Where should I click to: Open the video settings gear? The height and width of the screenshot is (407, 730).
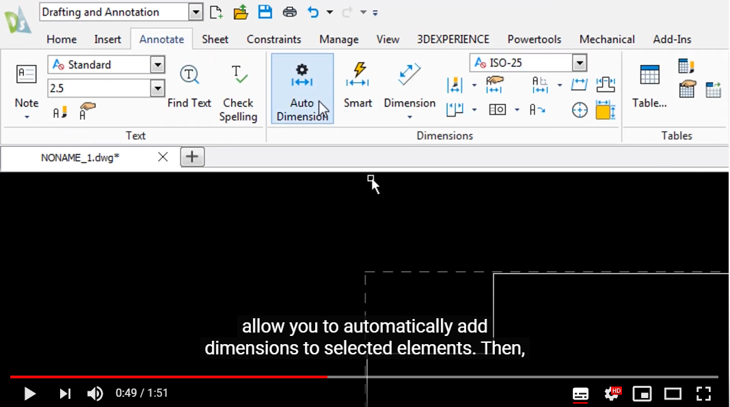(612, 394)
